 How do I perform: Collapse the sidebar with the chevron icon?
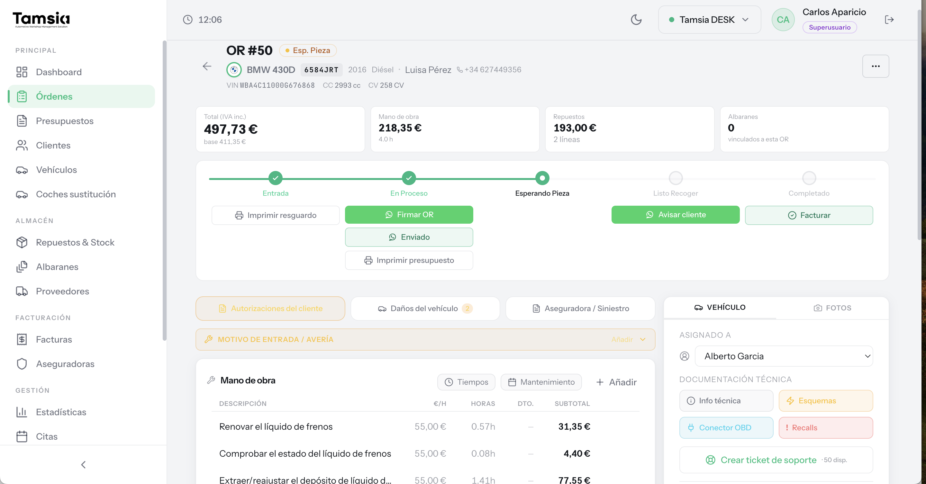tap(83, 464)
